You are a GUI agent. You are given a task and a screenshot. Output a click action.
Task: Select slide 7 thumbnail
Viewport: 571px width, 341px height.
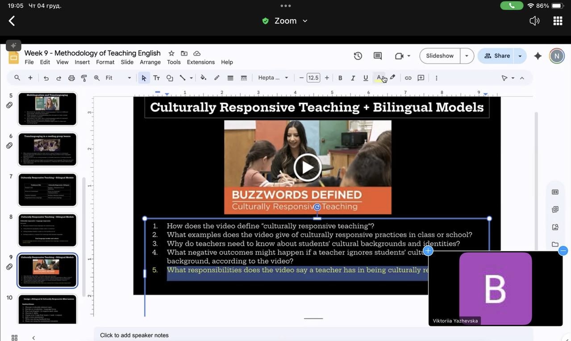pos(47,190)
